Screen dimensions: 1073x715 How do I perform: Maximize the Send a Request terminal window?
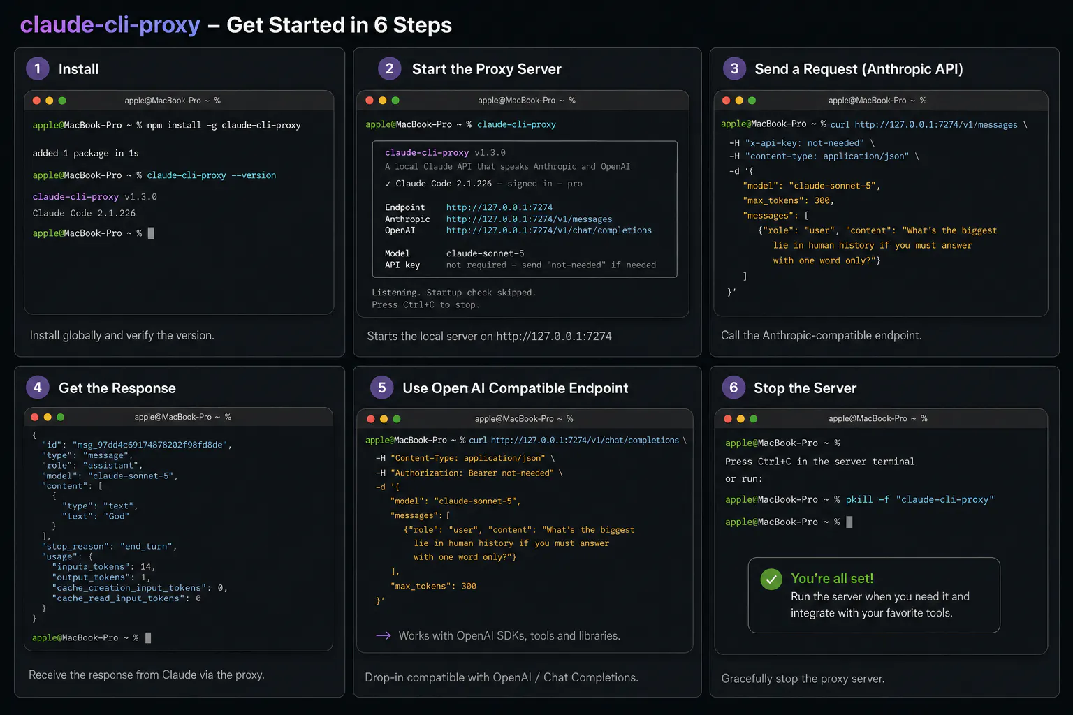[752, 101]
